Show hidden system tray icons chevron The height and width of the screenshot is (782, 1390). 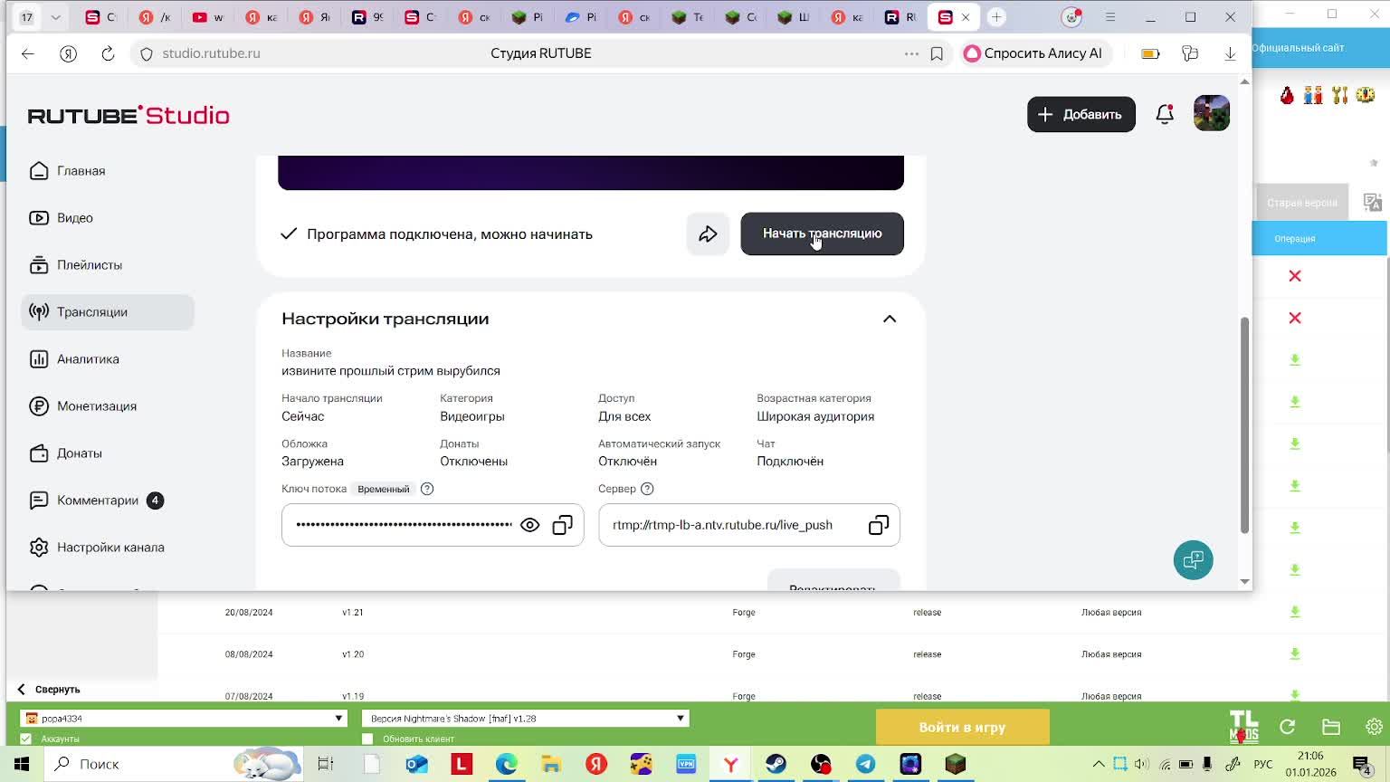1098,765
